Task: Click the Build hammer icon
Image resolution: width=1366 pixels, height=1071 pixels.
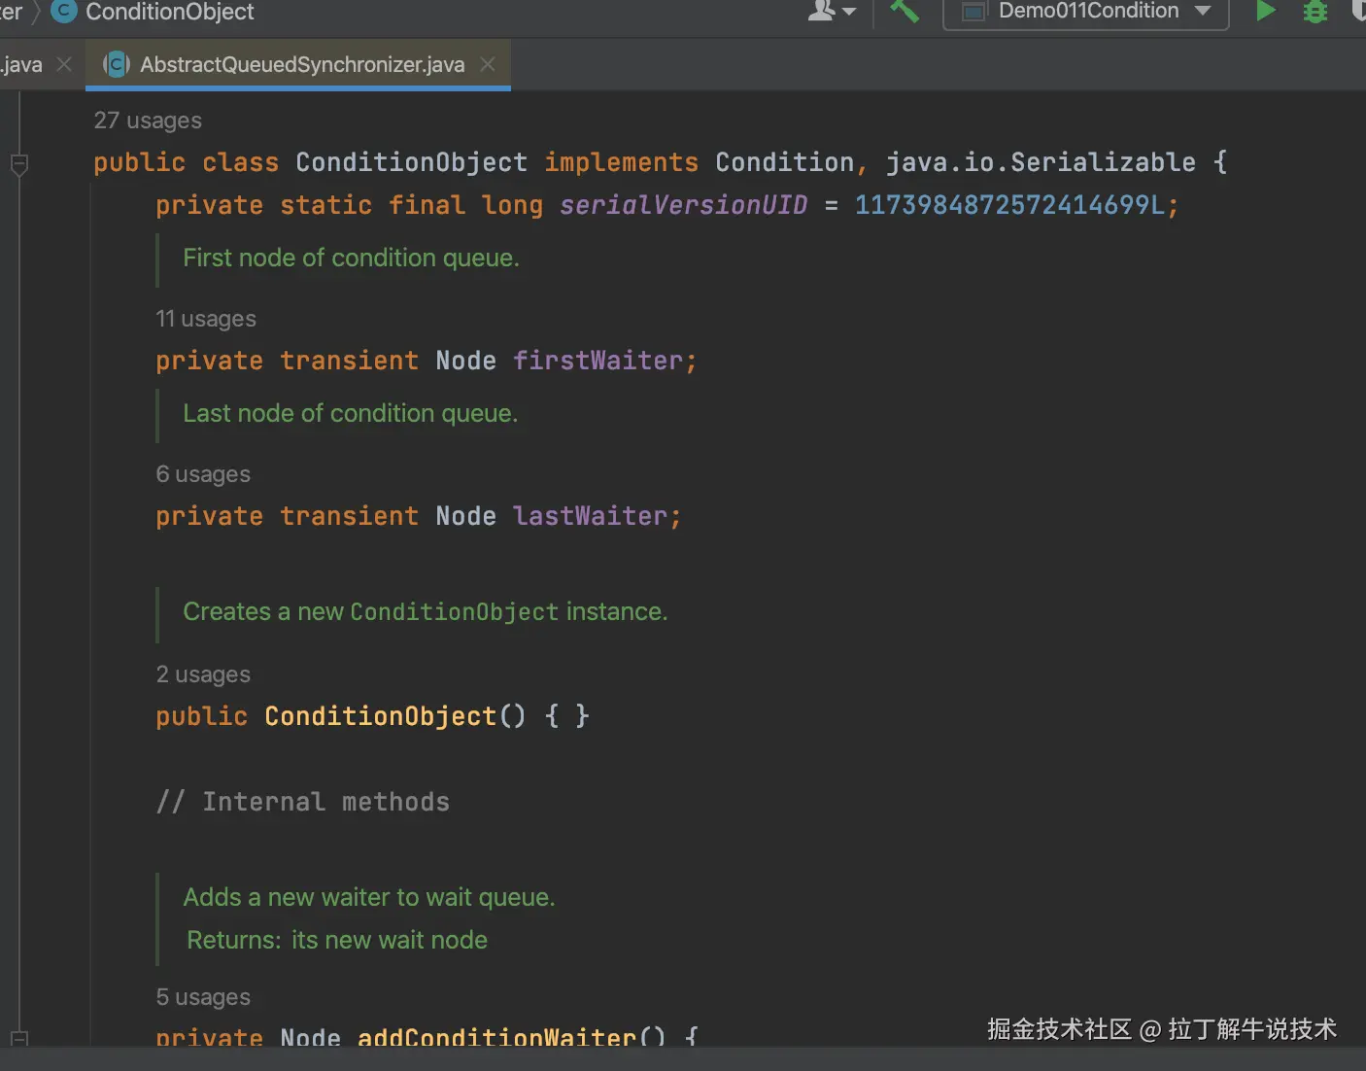Action: click(x=905, y=12)
